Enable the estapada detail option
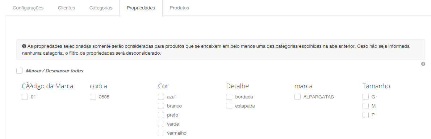The width and height of the screenshot is (431, 139). pyautogui.click(x=229, y=106)
